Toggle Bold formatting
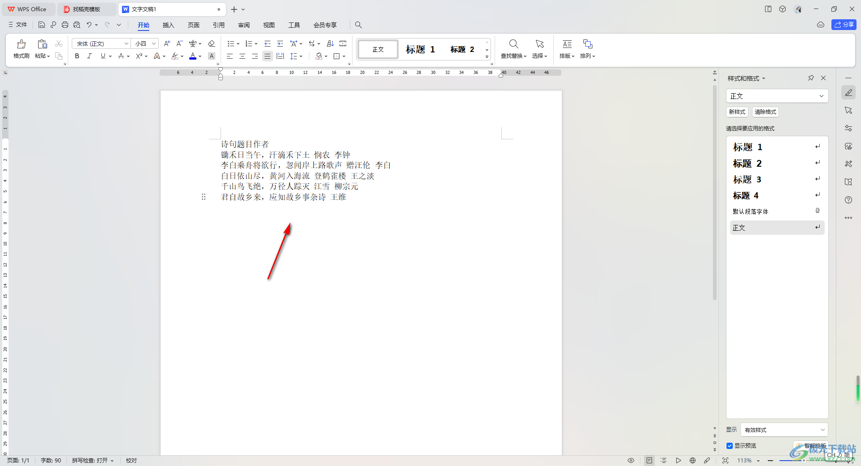 [x=77, y=56]
